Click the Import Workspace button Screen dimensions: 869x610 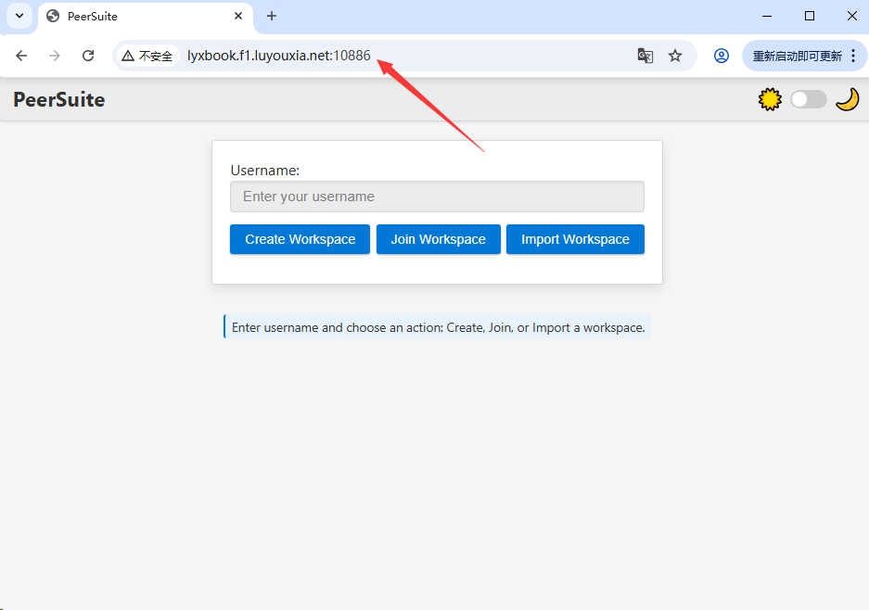[x=575, y=239]
